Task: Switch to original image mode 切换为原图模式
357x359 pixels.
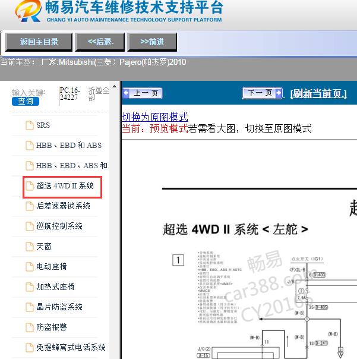Action: click(154, 117)
